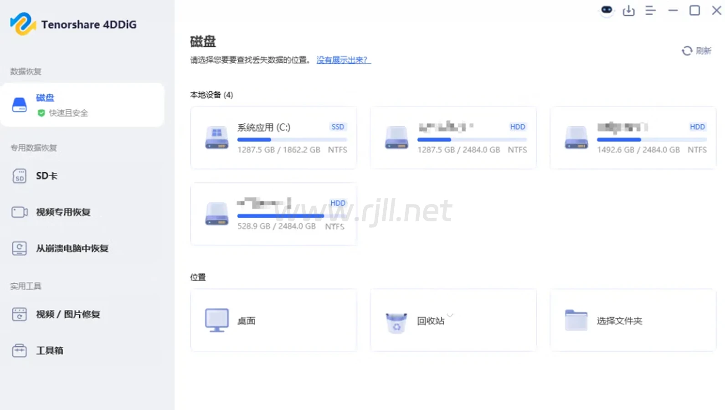
Task: Open the hamburger menu icon
Action: click(650, 10)
